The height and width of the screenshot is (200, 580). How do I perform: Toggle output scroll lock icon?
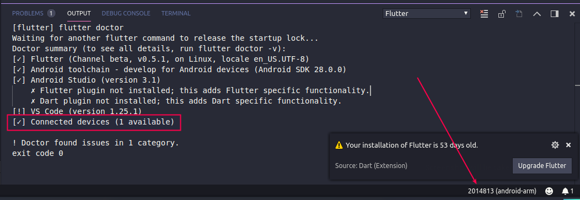(502, 14)
